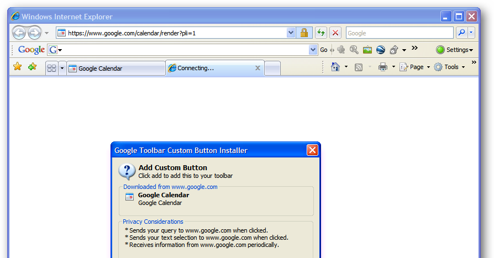Expand command bar overflow chevron
The image size is (494, 258).
(x=474, y=62)
